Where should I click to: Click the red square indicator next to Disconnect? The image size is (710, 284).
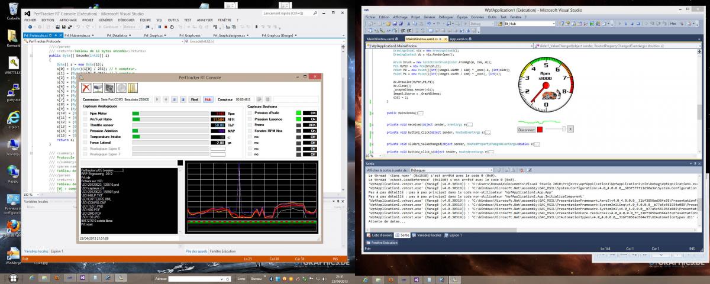tap(540, 129)
